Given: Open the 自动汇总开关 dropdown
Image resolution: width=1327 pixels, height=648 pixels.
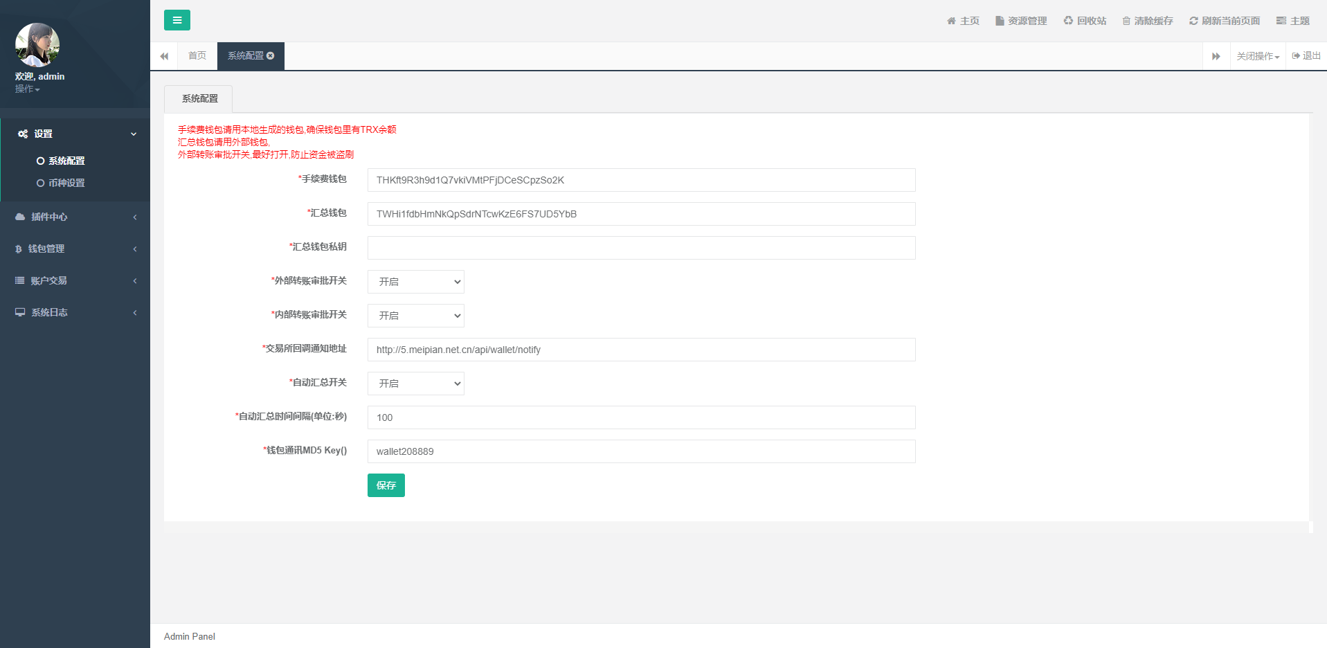Looking at the screenshot, I should coord(416,384).
